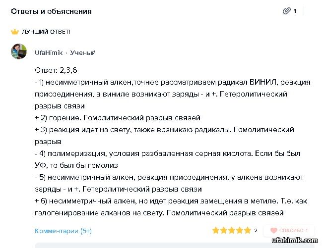The image size is (323, 248).
Task: Click the Ответы и объяснения heading
Action: pos(51,11)
